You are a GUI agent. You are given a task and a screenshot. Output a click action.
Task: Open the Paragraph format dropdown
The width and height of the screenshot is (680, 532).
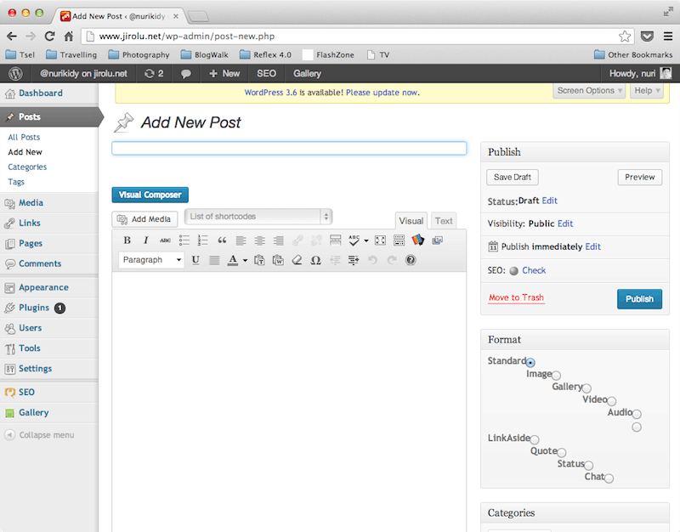tap(152, 260)
